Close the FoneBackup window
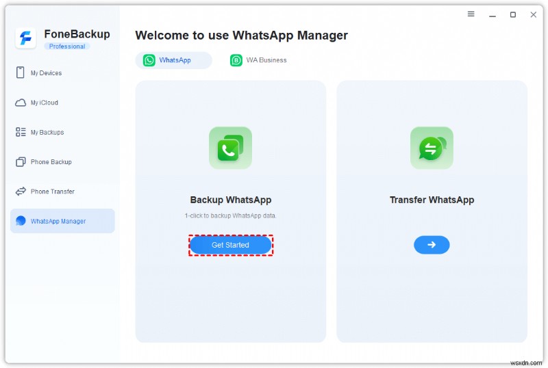 (534, 14)
